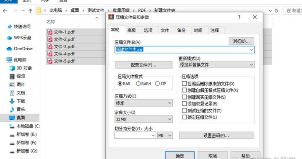
Task: Click the 测试文件 breadcrumb segment
Action: [96, 10]
